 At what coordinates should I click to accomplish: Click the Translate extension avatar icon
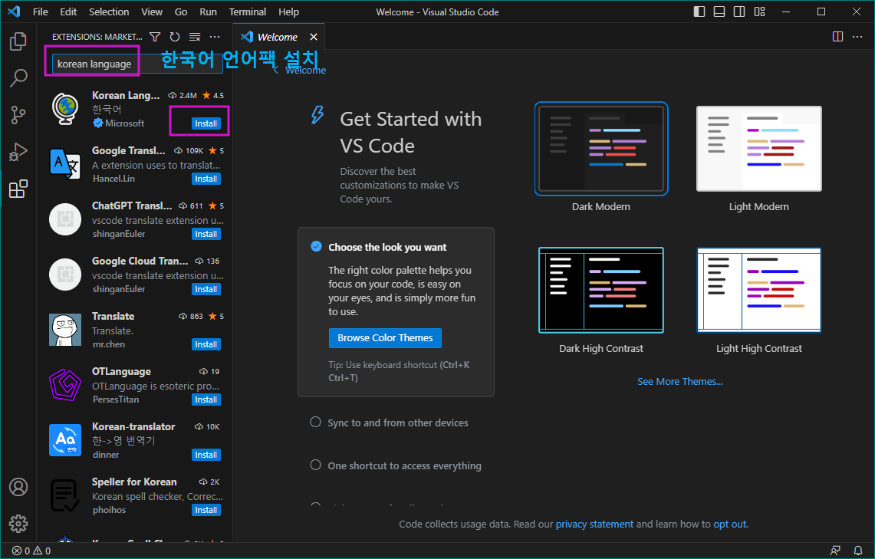65,330
